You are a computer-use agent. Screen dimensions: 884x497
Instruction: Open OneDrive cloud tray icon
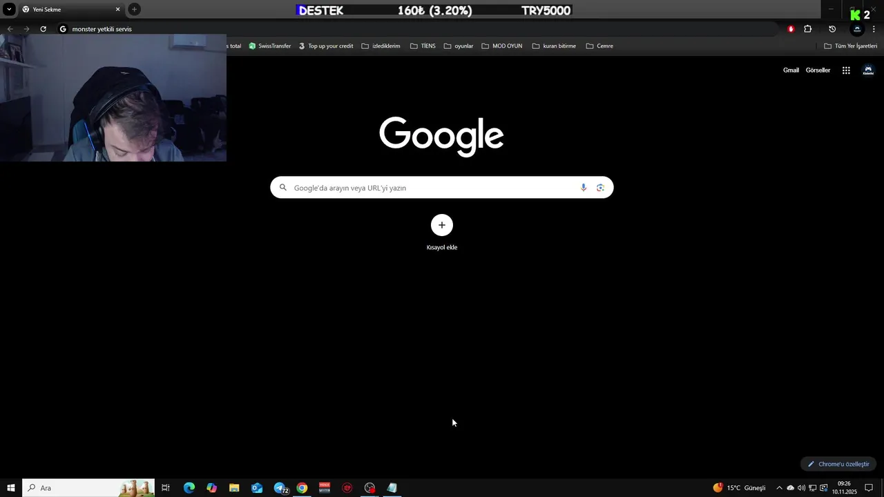coord(791,488)
